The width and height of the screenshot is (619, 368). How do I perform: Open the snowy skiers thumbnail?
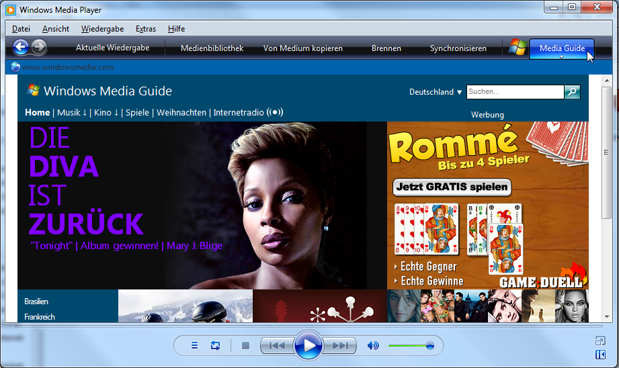point(185,306)
